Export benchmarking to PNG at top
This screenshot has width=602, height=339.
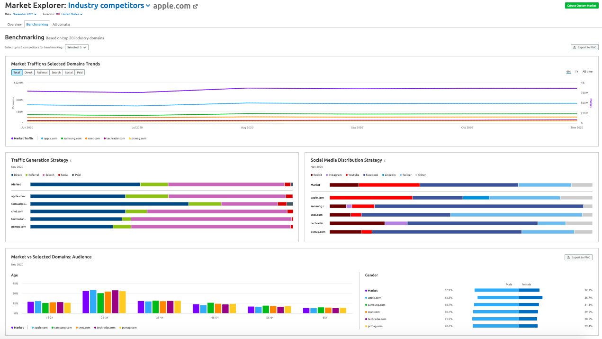[x=584, y=47]
